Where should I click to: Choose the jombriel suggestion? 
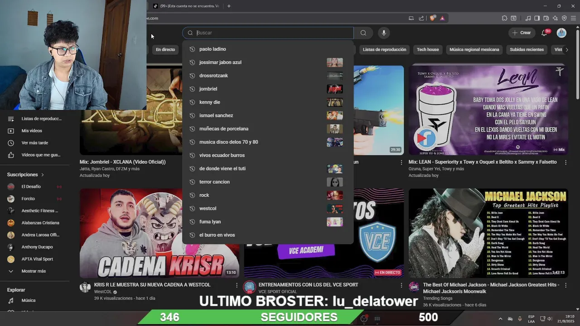pos(268,89)
